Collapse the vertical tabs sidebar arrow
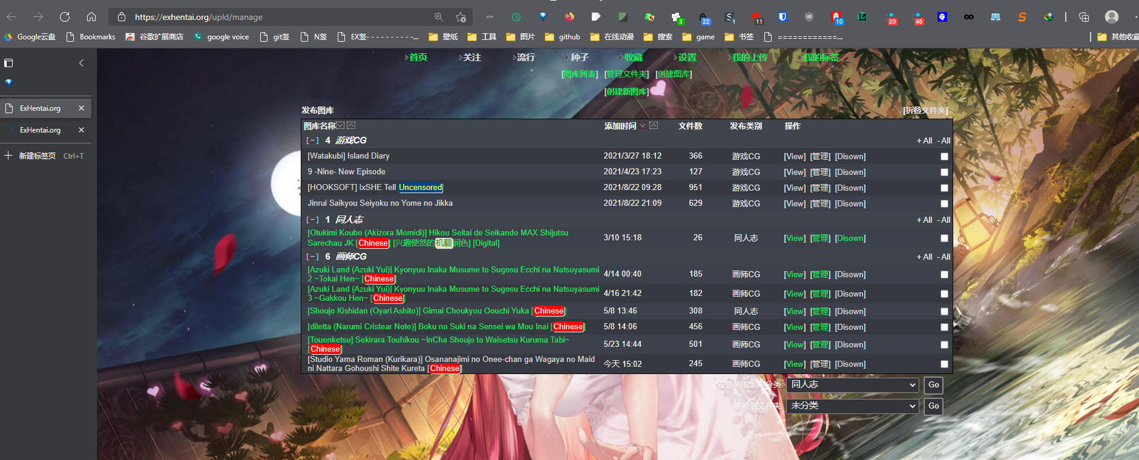The image size is (1139, 460). click(81, 63)
